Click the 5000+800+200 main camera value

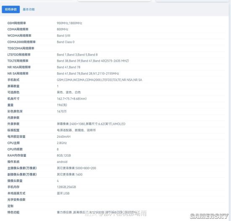coord(76,168)
